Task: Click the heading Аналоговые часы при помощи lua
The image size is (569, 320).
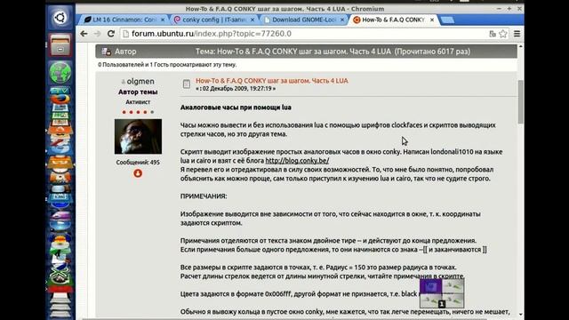Action: tap(236, 108)
